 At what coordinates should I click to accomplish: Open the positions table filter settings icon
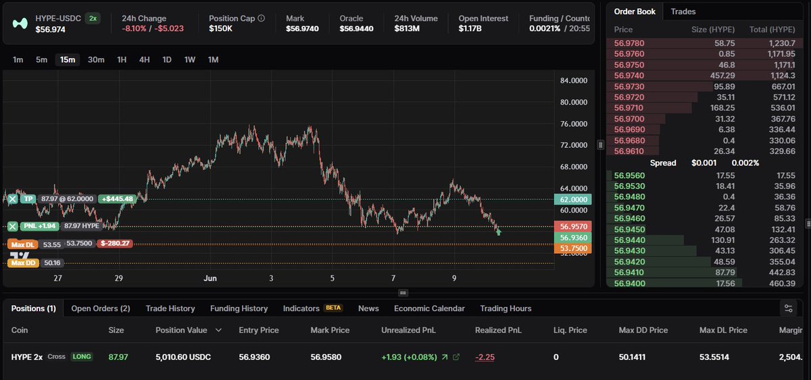pos(788,308)
